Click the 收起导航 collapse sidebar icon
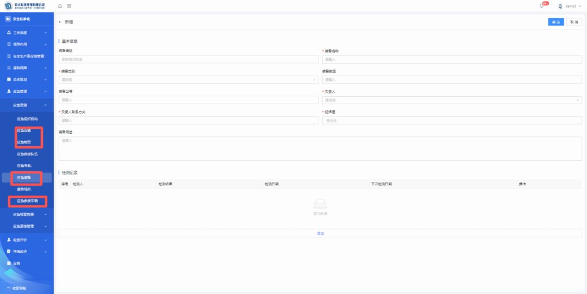Screen dimensions: 587x294 pos(9,287)
